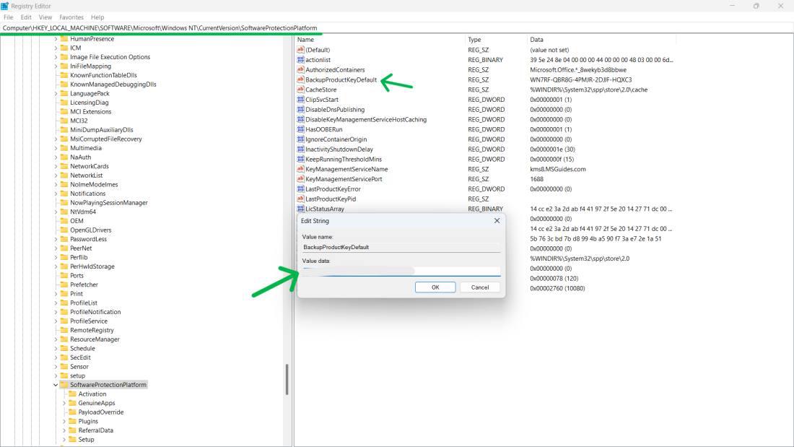
Task: Expand the Setup subkey
Action: pyautogui.click(x=64, y=439)
